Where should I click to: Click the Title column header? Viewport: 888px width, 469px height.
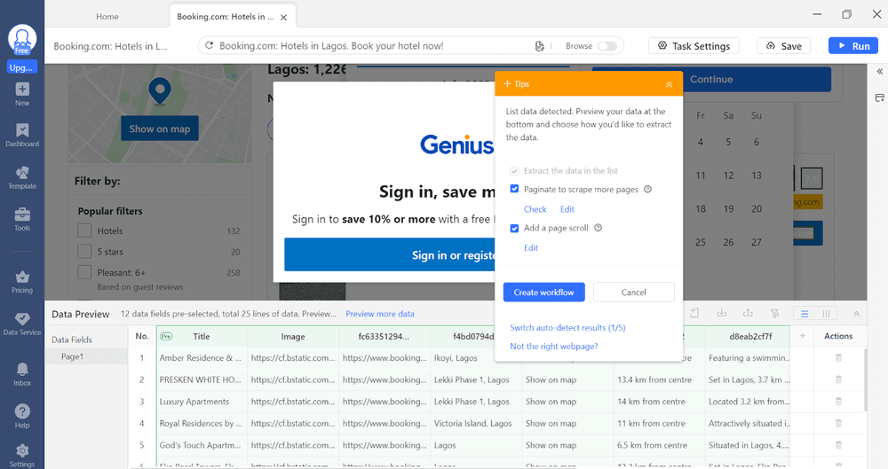(x=201, y=336)
